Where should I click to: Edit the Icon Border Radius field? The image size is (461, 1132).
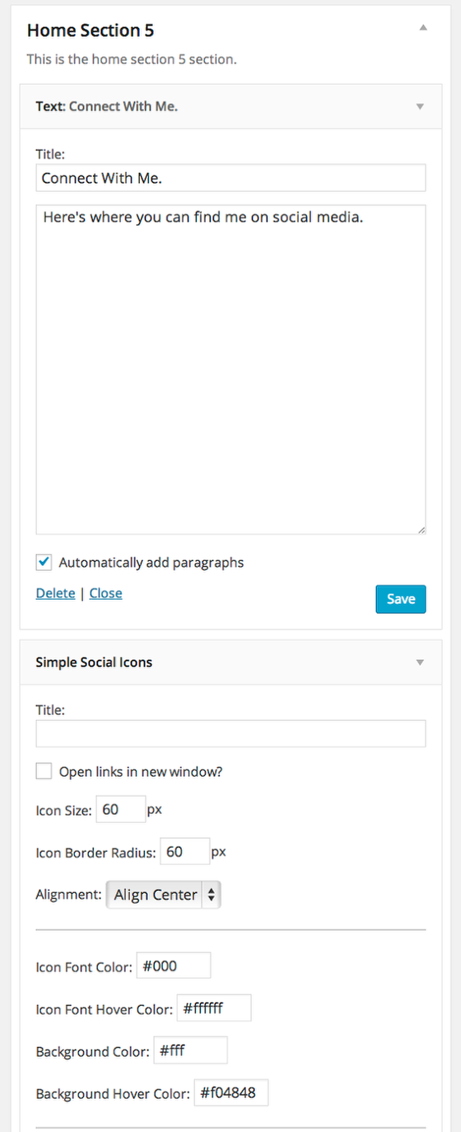coord(184,852)
